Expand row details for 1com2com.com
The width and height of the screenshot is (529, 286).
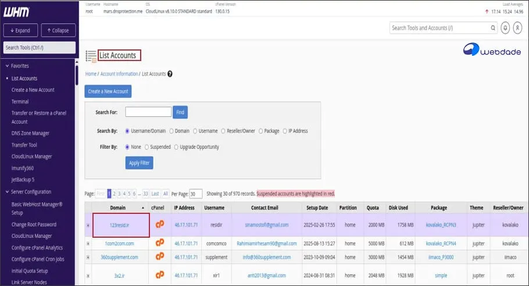pos(88,244)
